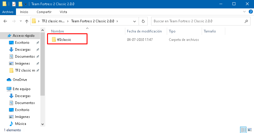Click the tf2classic folder icon
The height and width of the screenshot is (133, 254).
tap(54, 40)
